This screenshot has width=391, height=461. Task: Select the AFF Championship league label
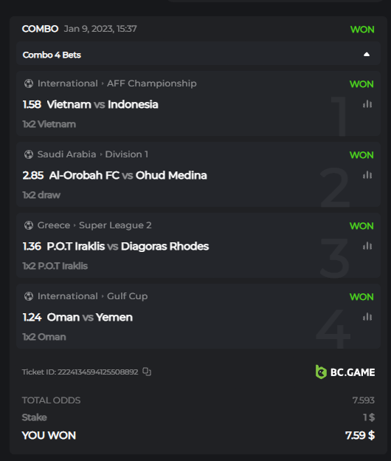(152, 83)
